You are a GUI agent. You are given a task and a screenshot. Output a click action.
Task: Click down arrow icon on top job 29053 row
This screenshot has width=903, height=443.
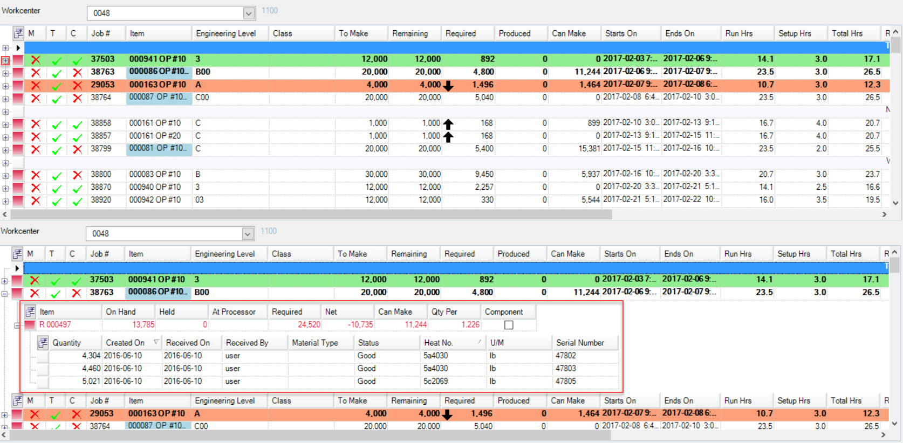(448, 86)
